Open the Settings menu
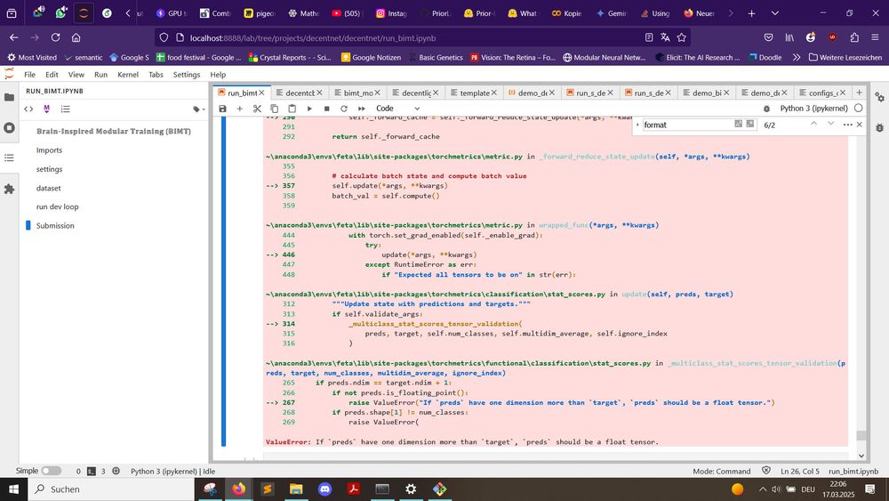This screenshot has height=501, width=889. [x=187, y=75]
